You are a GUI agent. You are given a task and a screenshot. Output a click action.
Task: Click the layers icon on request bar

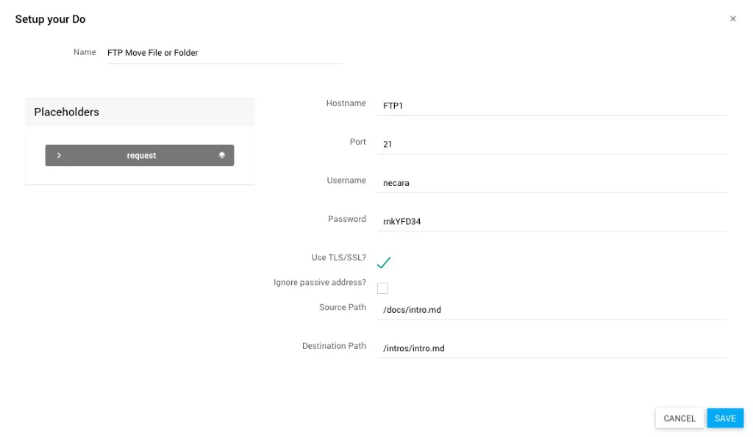tap(221, 156)
